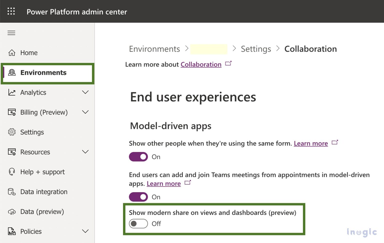Click the Policies document icon
The width and height of the screenshot is (384, 243).
point(11,231)
